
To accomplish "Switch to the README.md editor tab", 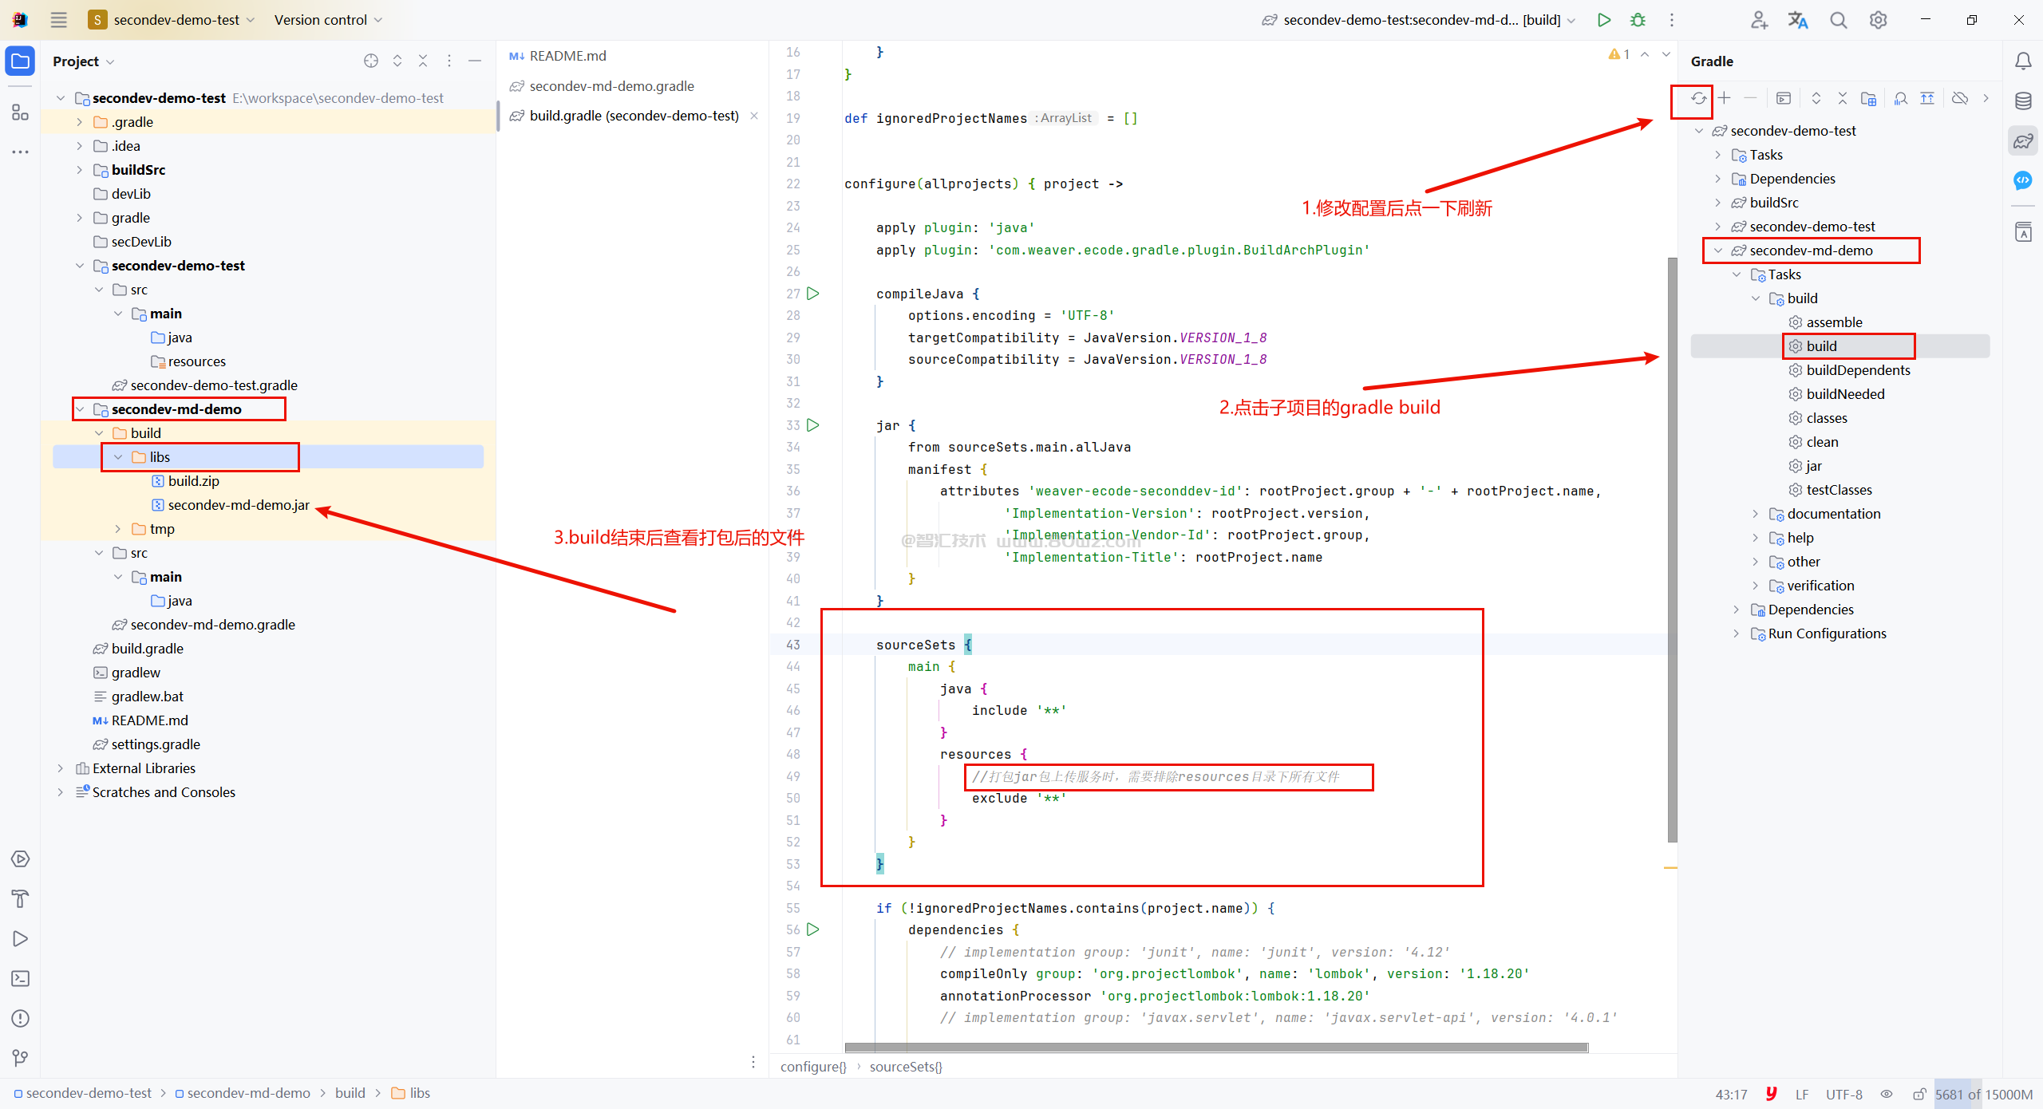I will 567,56.
